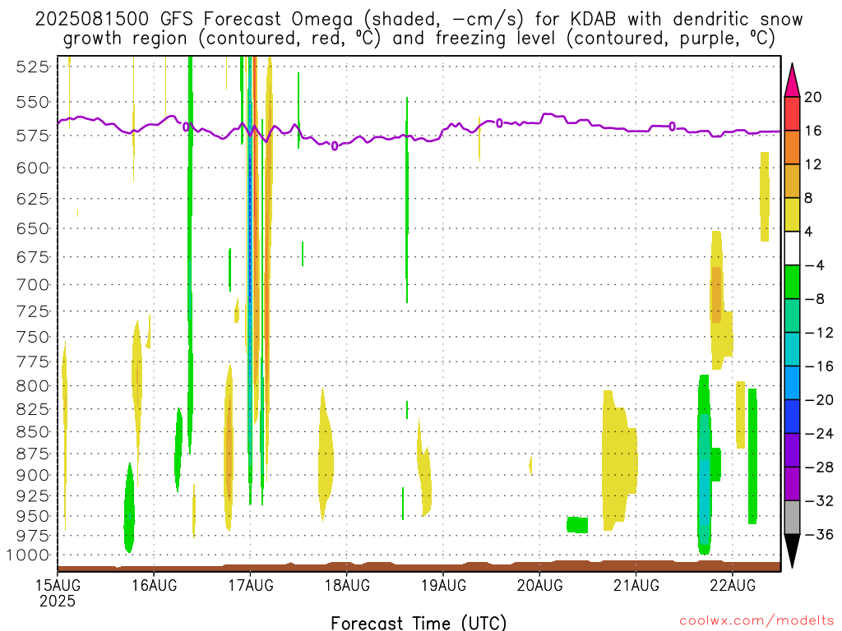Screen dimensions: 842x631
Task: Click the freezing level 0 label near 21AUG
Action: tap(672, 126)
